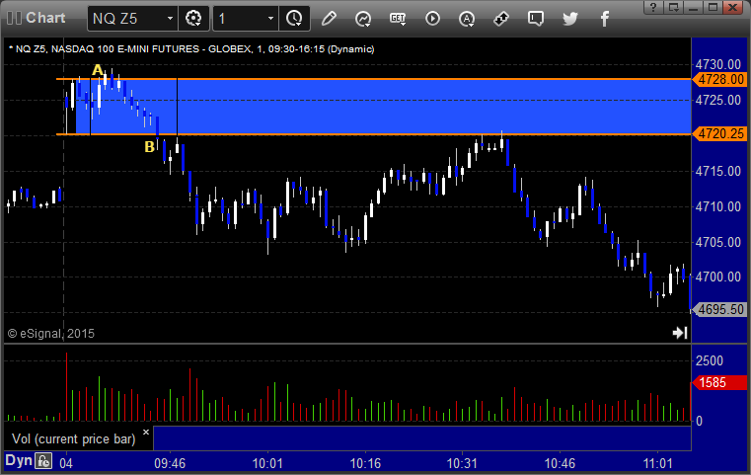Click the Vol (current price bar) label
This screenshot has width=751, height=475.
[x=73, y=438]
